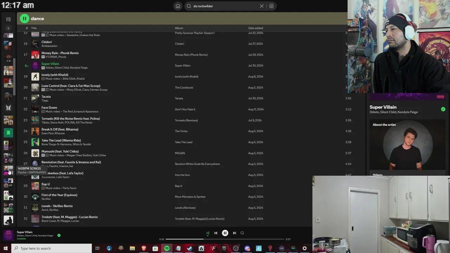Click Chidori album cover thumbnail
This screenshot has height=253, width=450.
pos(35,44)
